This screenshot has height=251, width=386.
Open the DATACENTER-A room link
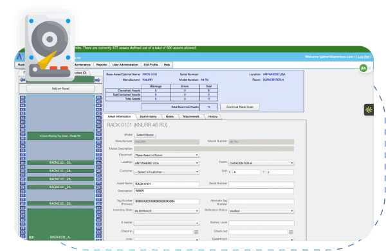pyautogui.click(x=273, y=80)
